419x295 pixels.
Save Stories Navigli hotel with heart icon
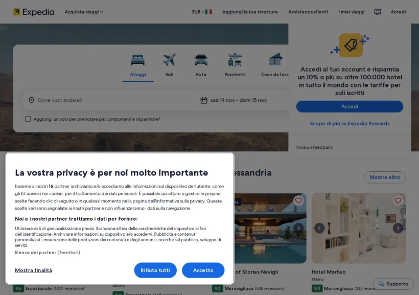(298, 200)
